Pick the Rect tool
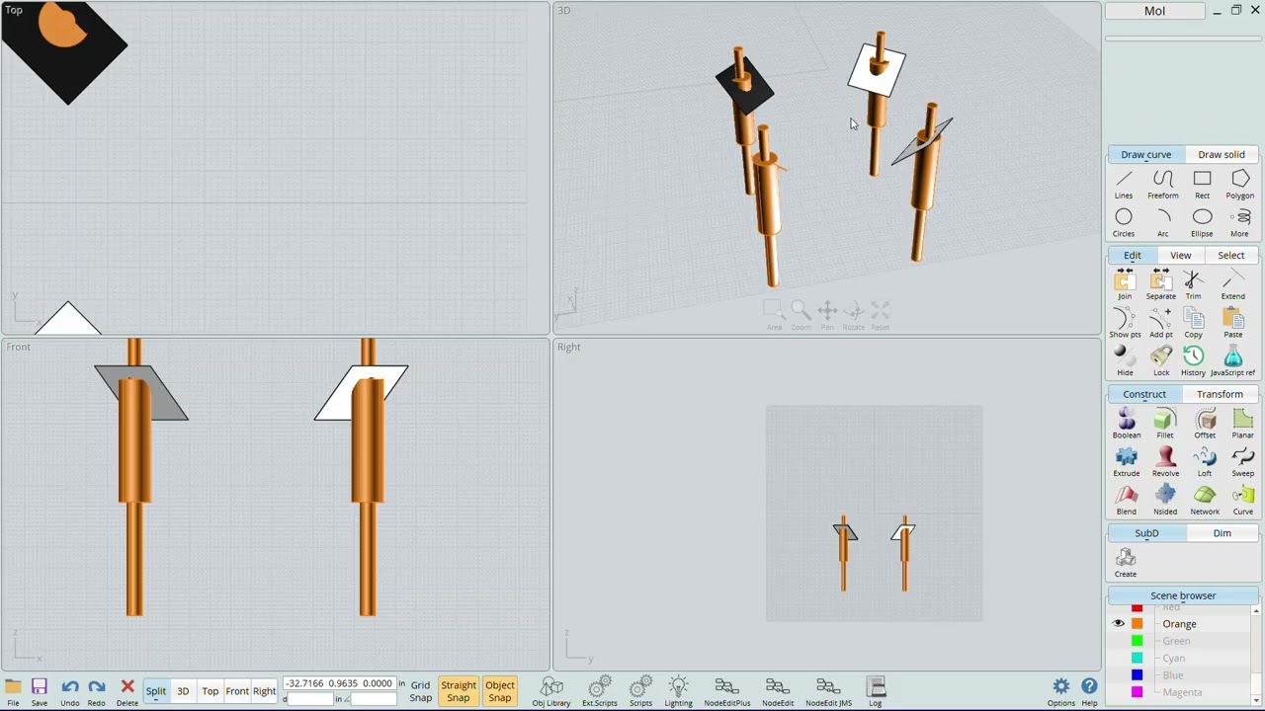This screenshot has width=1265, height=711. (x=1202, y=185)
